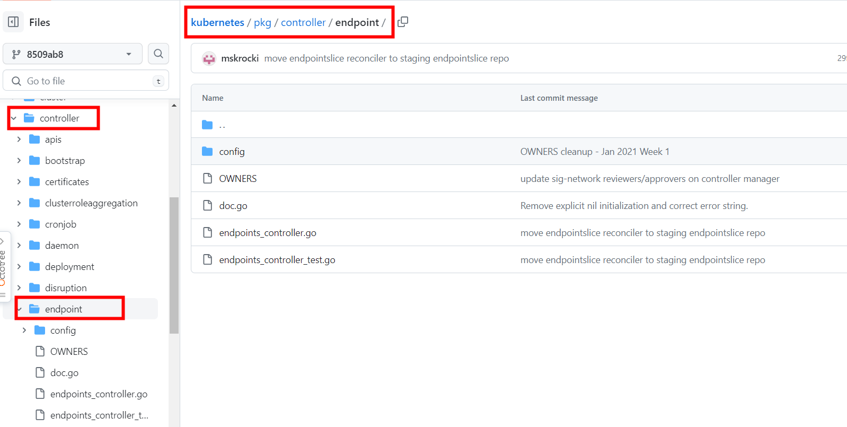Click the cronjob folder icon
847x427 pixels.
click(34, 224)
